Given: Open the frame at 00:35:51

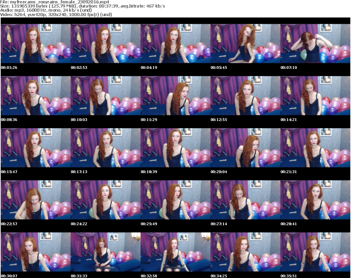Looking at the screenshot, I should coord(315,252).
